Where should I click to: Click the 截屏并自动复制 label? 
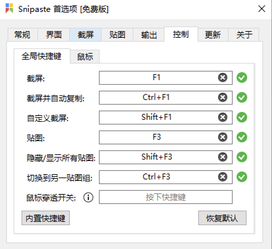pyautogui.click(x=56, y=98)
